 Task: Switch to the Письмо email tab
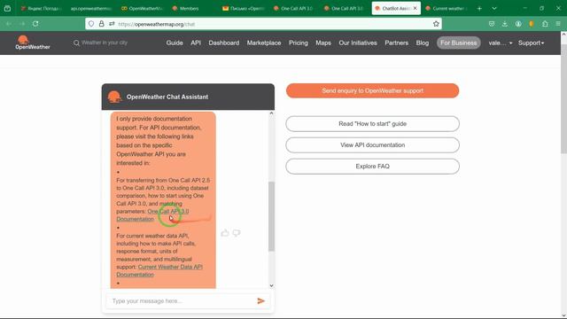243,8
